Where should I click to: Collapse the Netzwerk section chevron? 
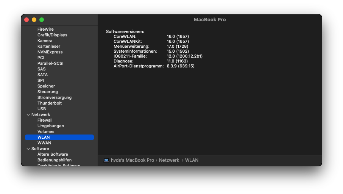point(28,114)
